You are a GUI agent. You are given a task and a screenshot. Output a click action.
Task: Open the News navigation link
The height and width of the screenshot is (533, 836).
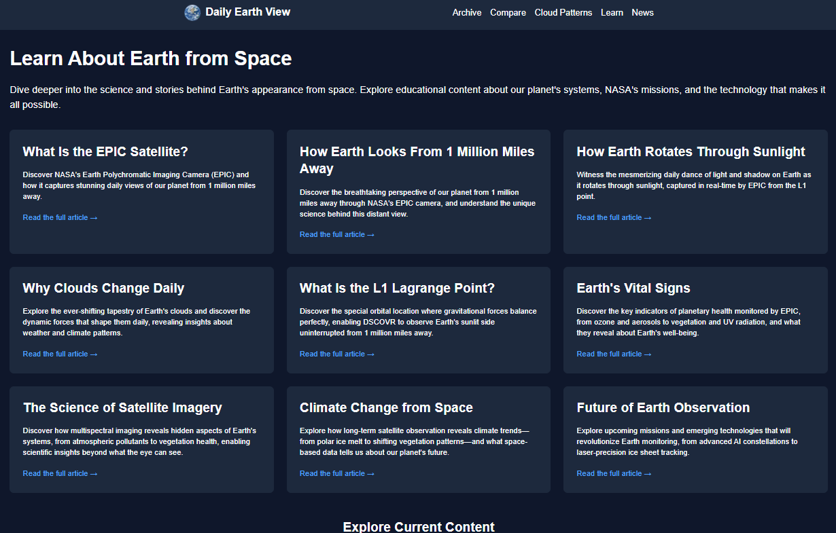point(642,13)
